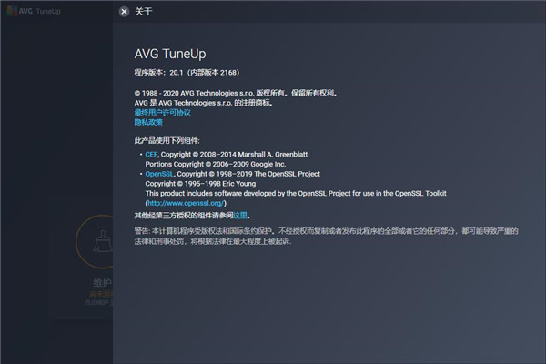Click the 关于 panel title

click(144, 12)
